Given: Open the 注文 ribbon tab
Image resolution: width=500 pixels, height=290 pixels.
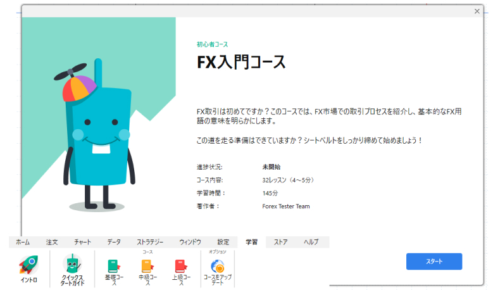Looking at the screenshot, I should pyautogui.click(x=52, y=242).
